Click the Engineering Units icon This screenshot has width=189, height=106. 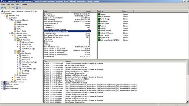[x=20, y=58]
